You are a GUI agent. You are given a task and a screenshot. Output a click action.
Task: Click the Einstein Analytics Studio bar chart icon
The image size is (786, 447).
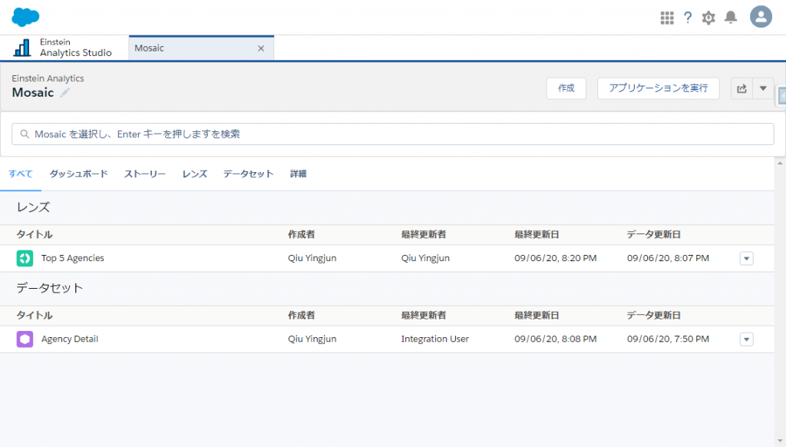[x=22, y=48]
